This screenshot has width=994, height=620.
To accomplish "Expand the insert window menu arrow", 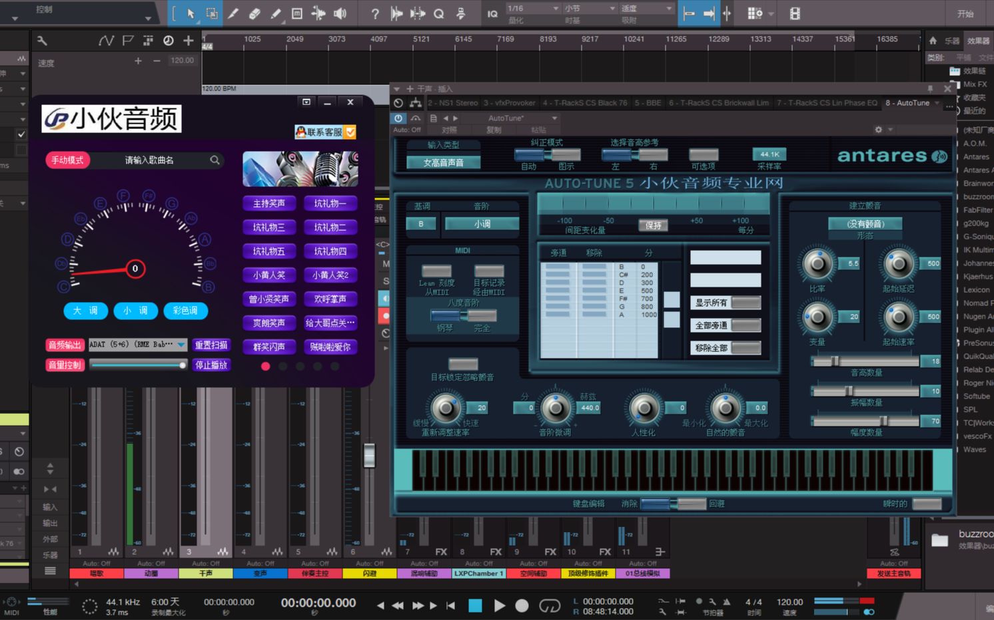I will click(396, 88).
